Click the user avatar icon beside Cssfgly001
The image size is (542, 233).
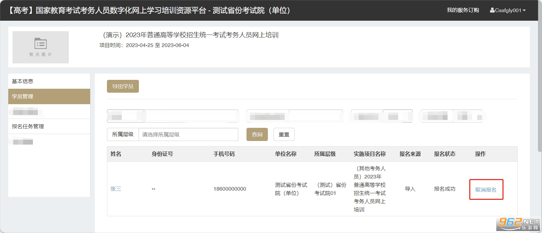point(492,11)
